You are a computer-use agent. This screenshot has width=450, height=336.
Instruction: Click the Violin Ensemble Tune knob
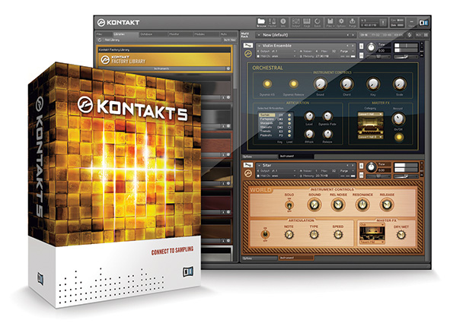click(371, 46)
